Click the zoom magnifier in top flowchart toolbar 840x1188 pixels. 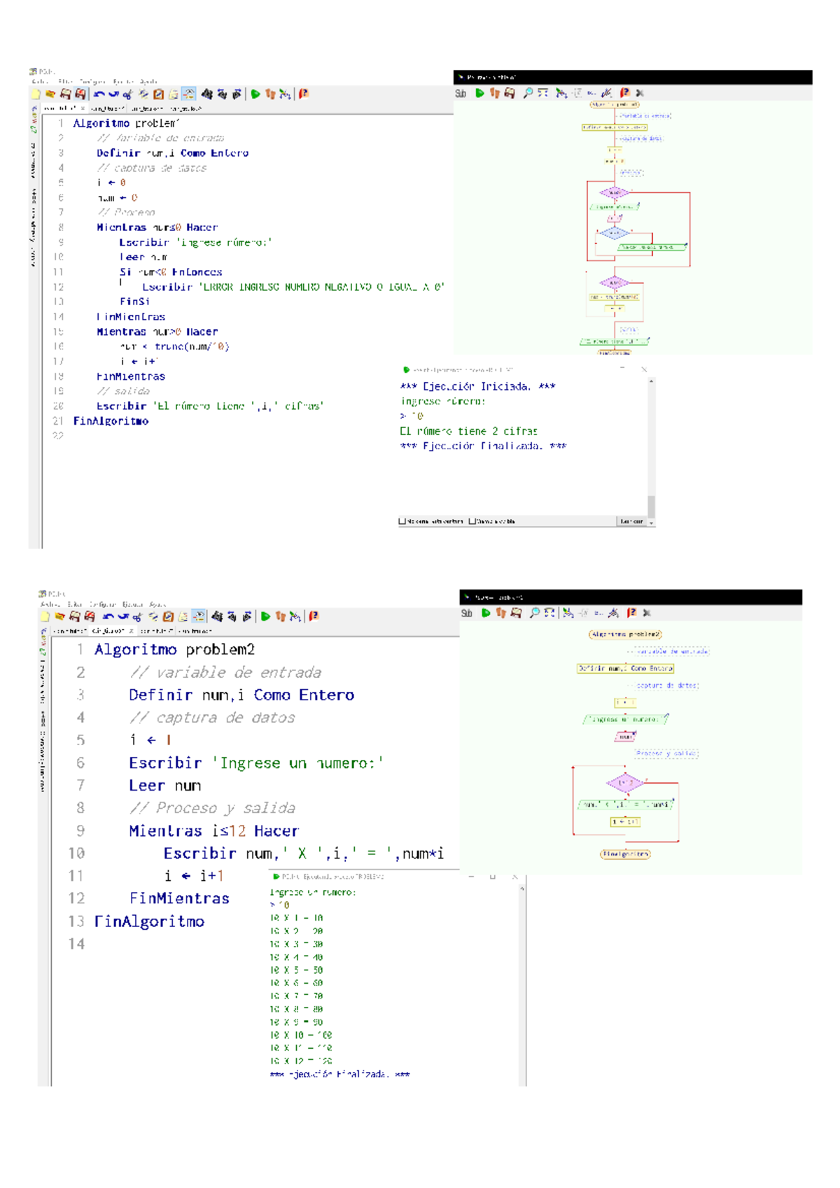coord(528,92)
